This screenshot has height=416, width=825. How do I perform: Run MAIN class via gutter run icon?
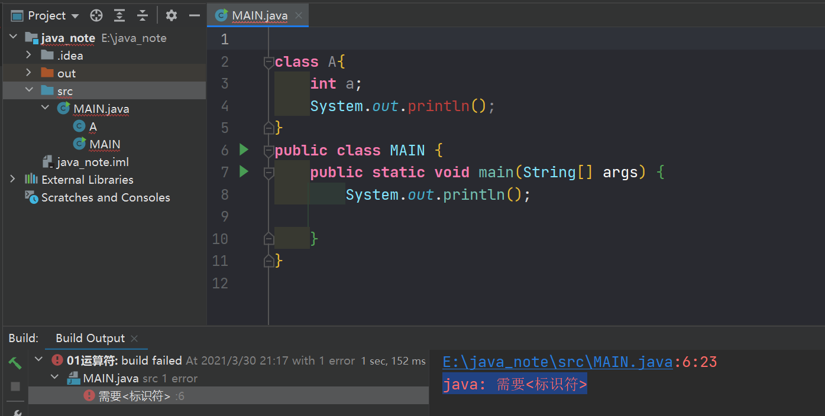coord(244,149)
